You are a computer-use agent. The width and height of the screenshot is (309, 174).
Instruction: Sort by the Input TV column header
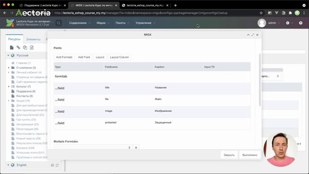click(x=226, y=67)
